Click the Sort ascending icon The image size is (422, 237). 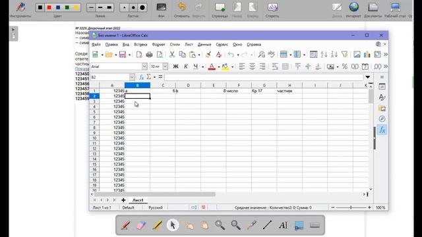[324, 55]
